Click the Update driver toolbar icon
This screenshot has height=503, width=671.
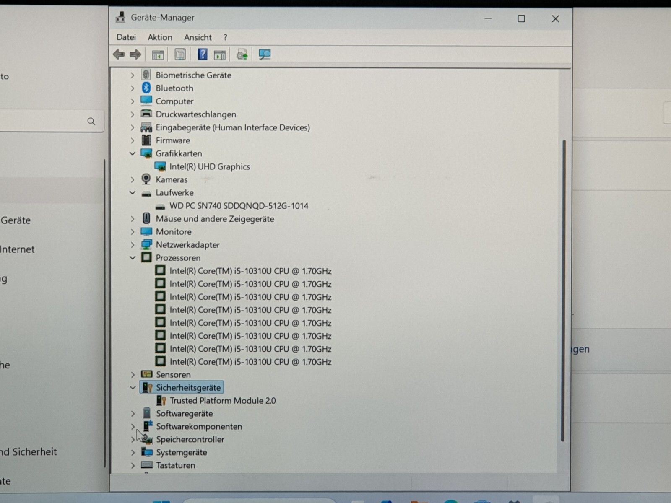(242, 54)
